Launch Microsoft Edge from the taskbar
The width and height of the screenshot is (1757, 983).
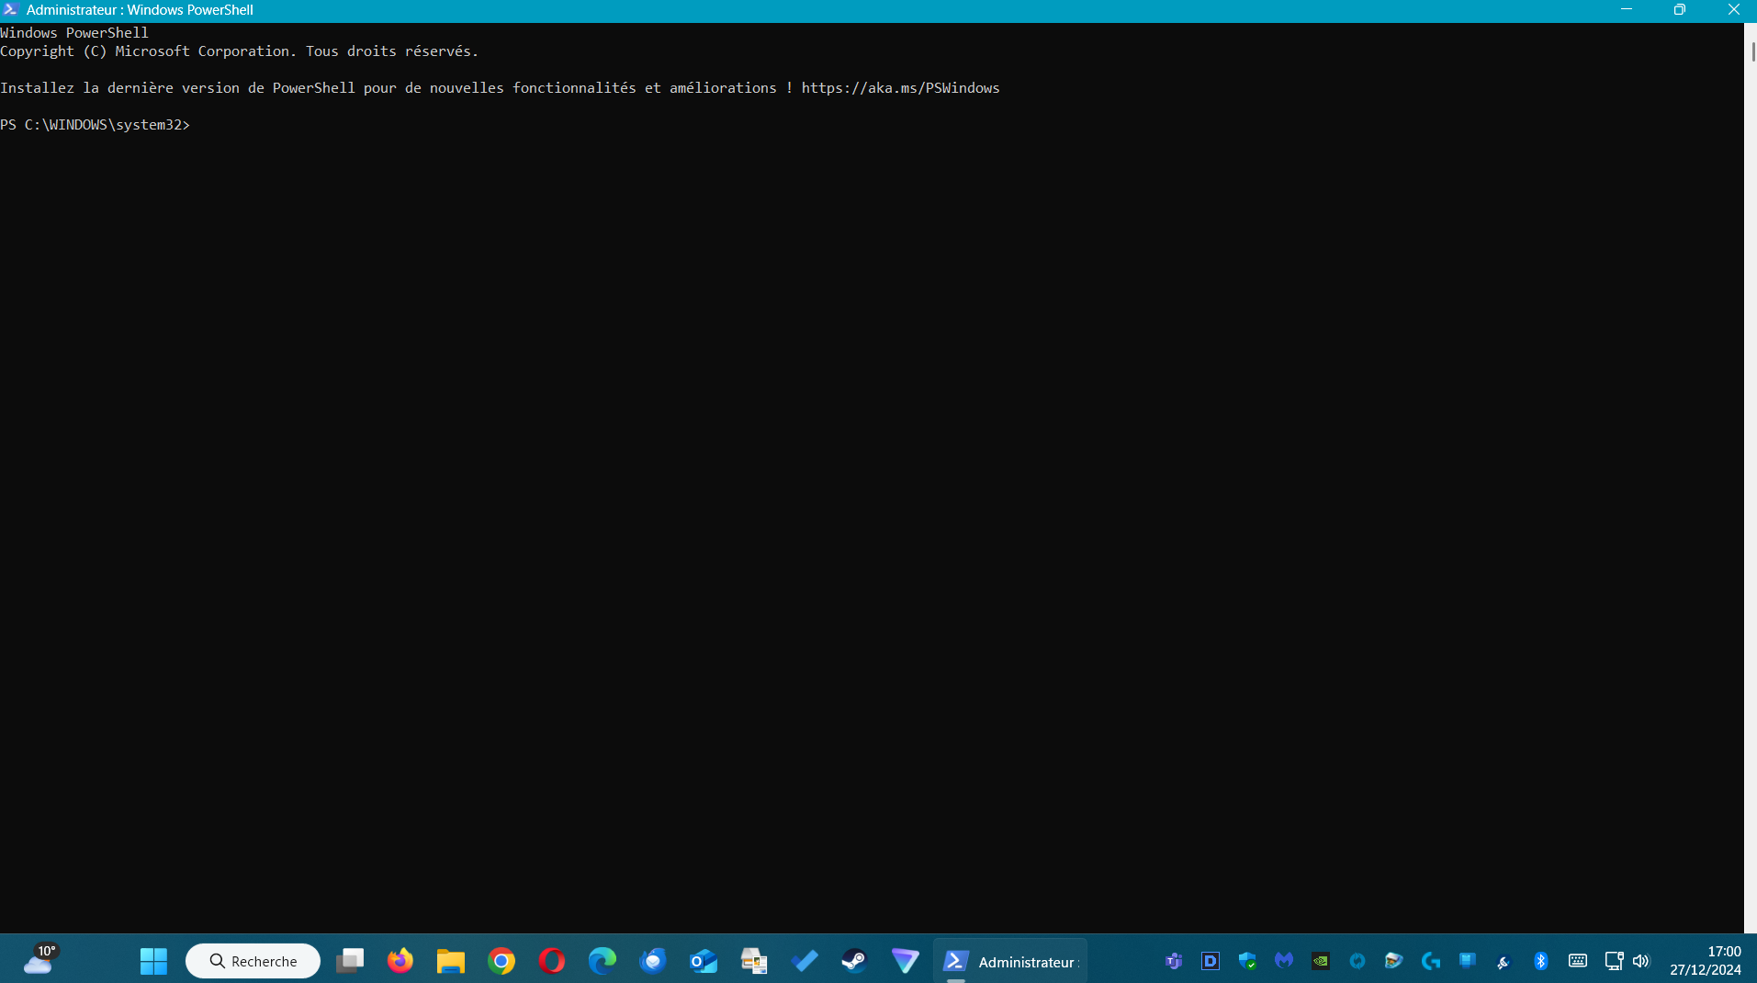(x=603, y=961)
